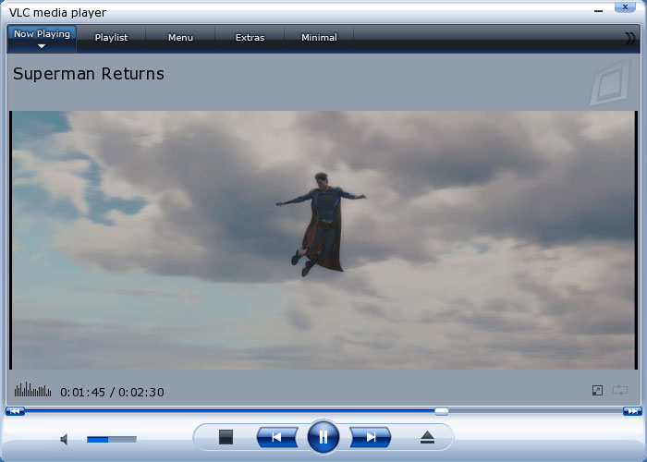The image size is (647, 462).
Task: Expand the Now Playing dropdown arrow
Action: tap(42, 45)
